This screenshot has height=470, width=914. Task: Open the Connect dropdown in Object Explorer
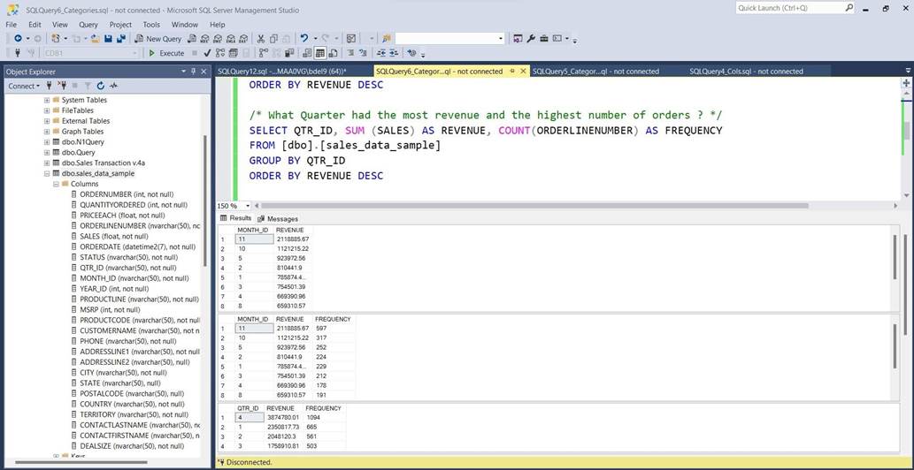click(24, 86)
